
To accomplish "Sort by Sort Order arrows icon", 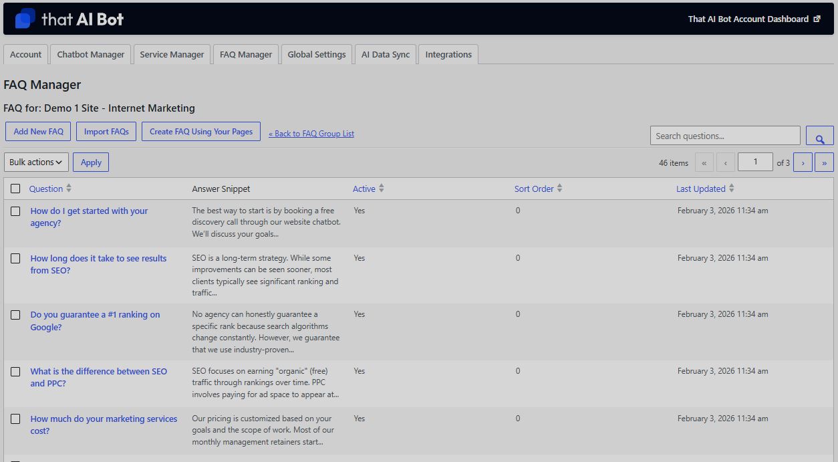I will click(x=559, y=189).
